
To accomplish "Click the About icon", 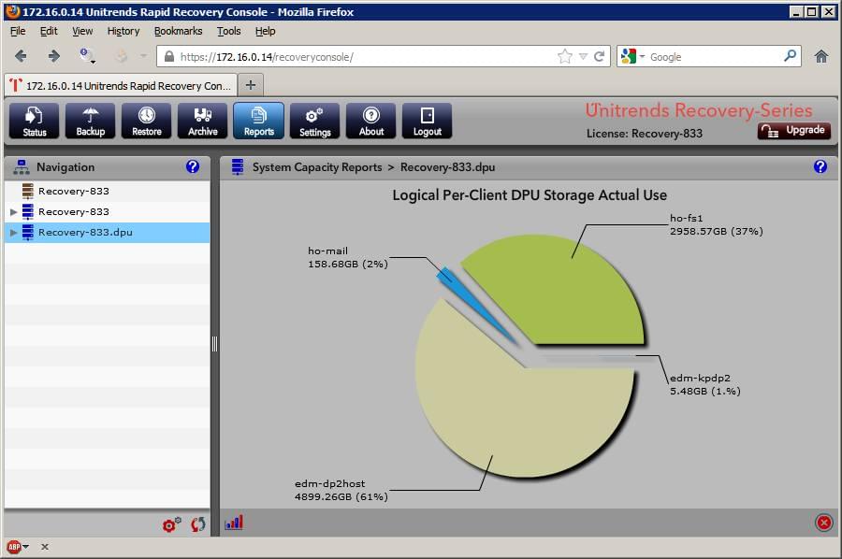I will coord(370,121).
